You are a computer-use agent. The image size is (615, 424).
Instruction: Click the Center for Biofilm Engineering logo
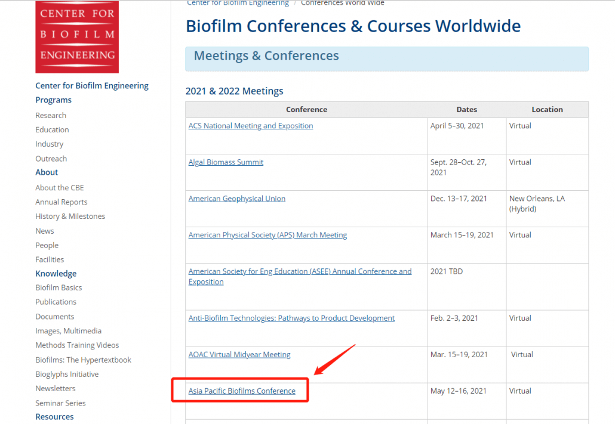point(77,37)
